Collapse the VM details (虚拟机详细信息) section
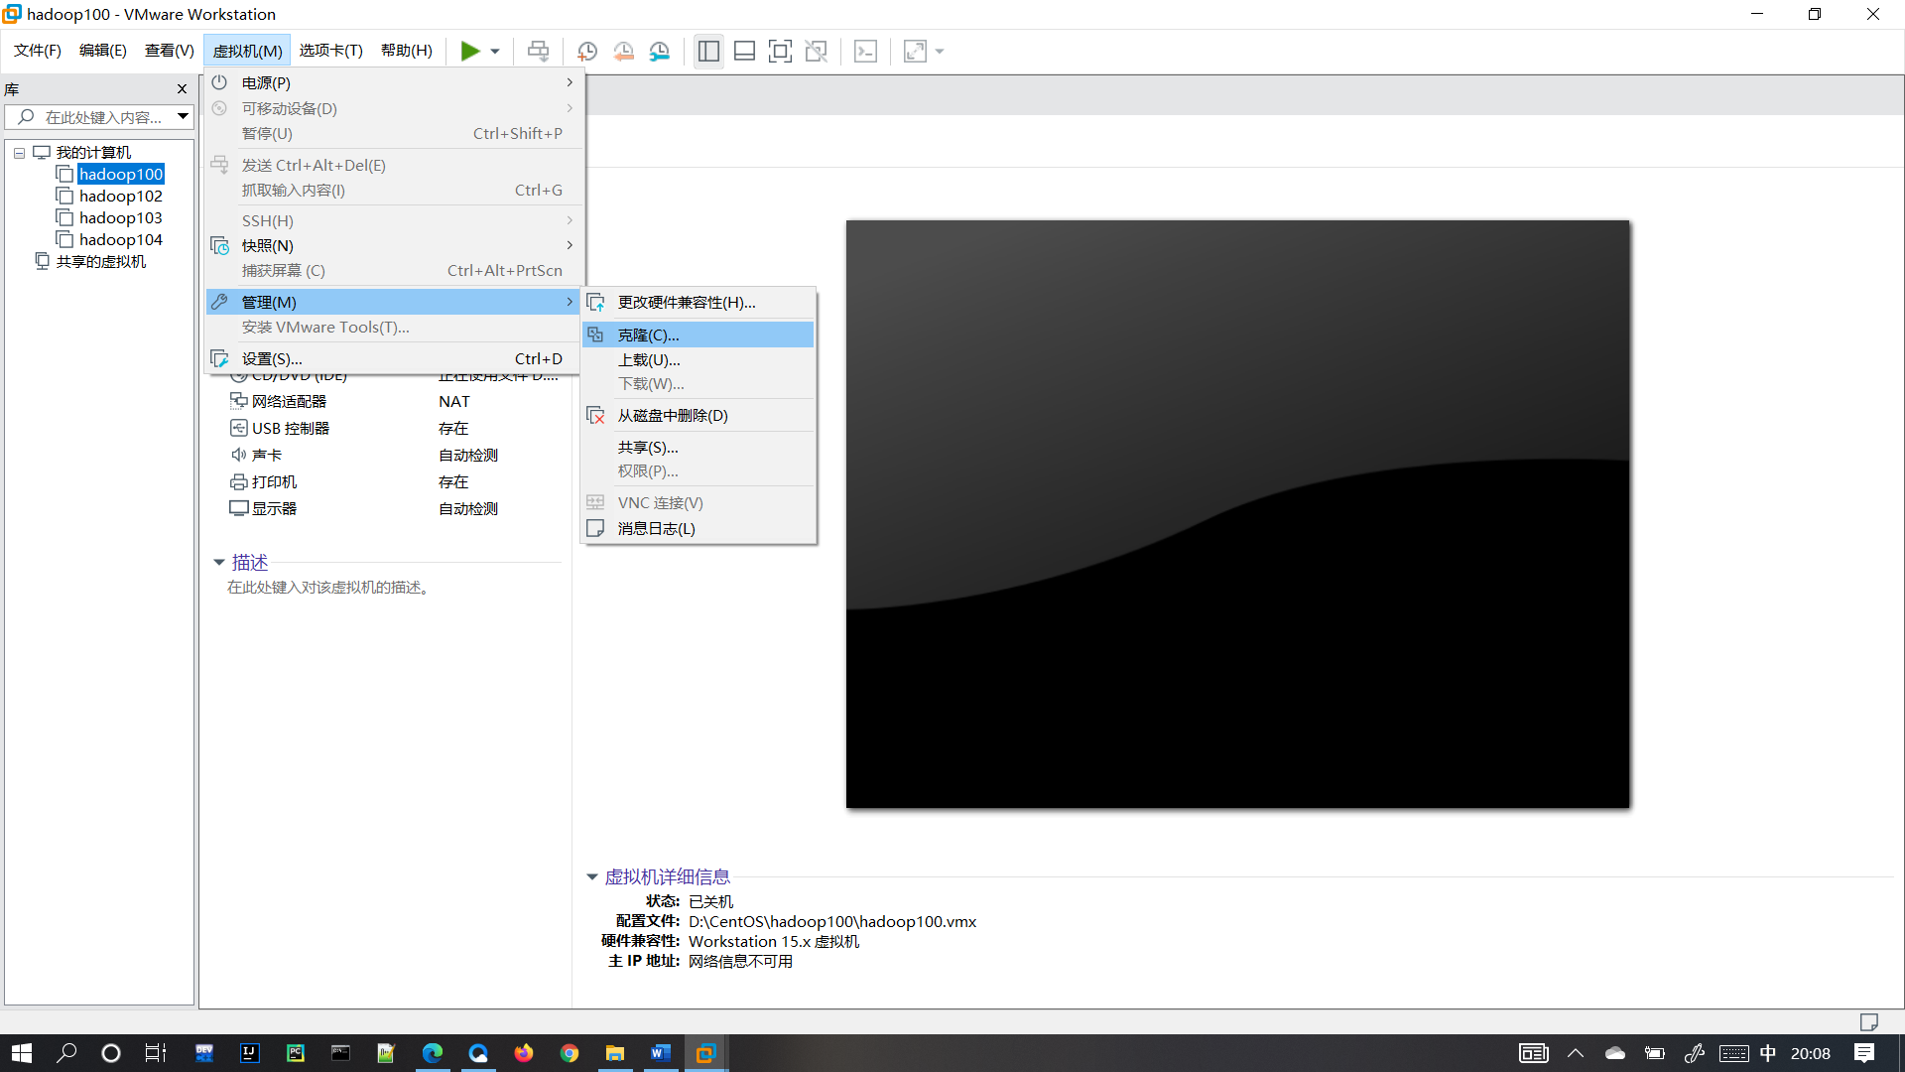 [x=592, y=877]
